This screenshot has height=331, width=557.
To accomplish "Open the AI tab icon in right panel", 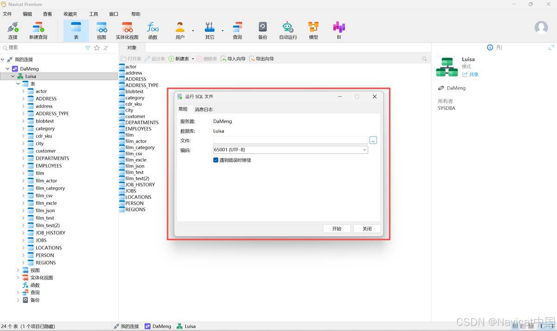I will click(499, 48).
